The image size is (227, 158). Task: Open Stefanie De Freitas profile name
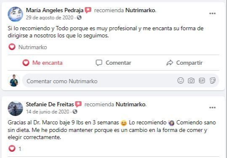pos(50,104)
